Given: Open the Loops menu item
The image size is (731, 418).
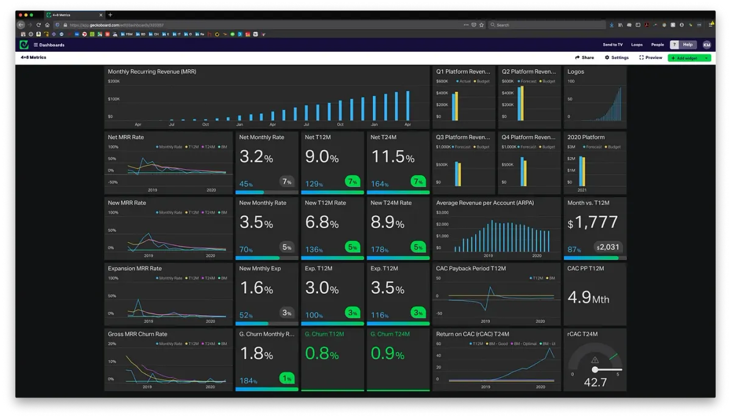Looking at the screenshot, I should [x=637, y=44].
